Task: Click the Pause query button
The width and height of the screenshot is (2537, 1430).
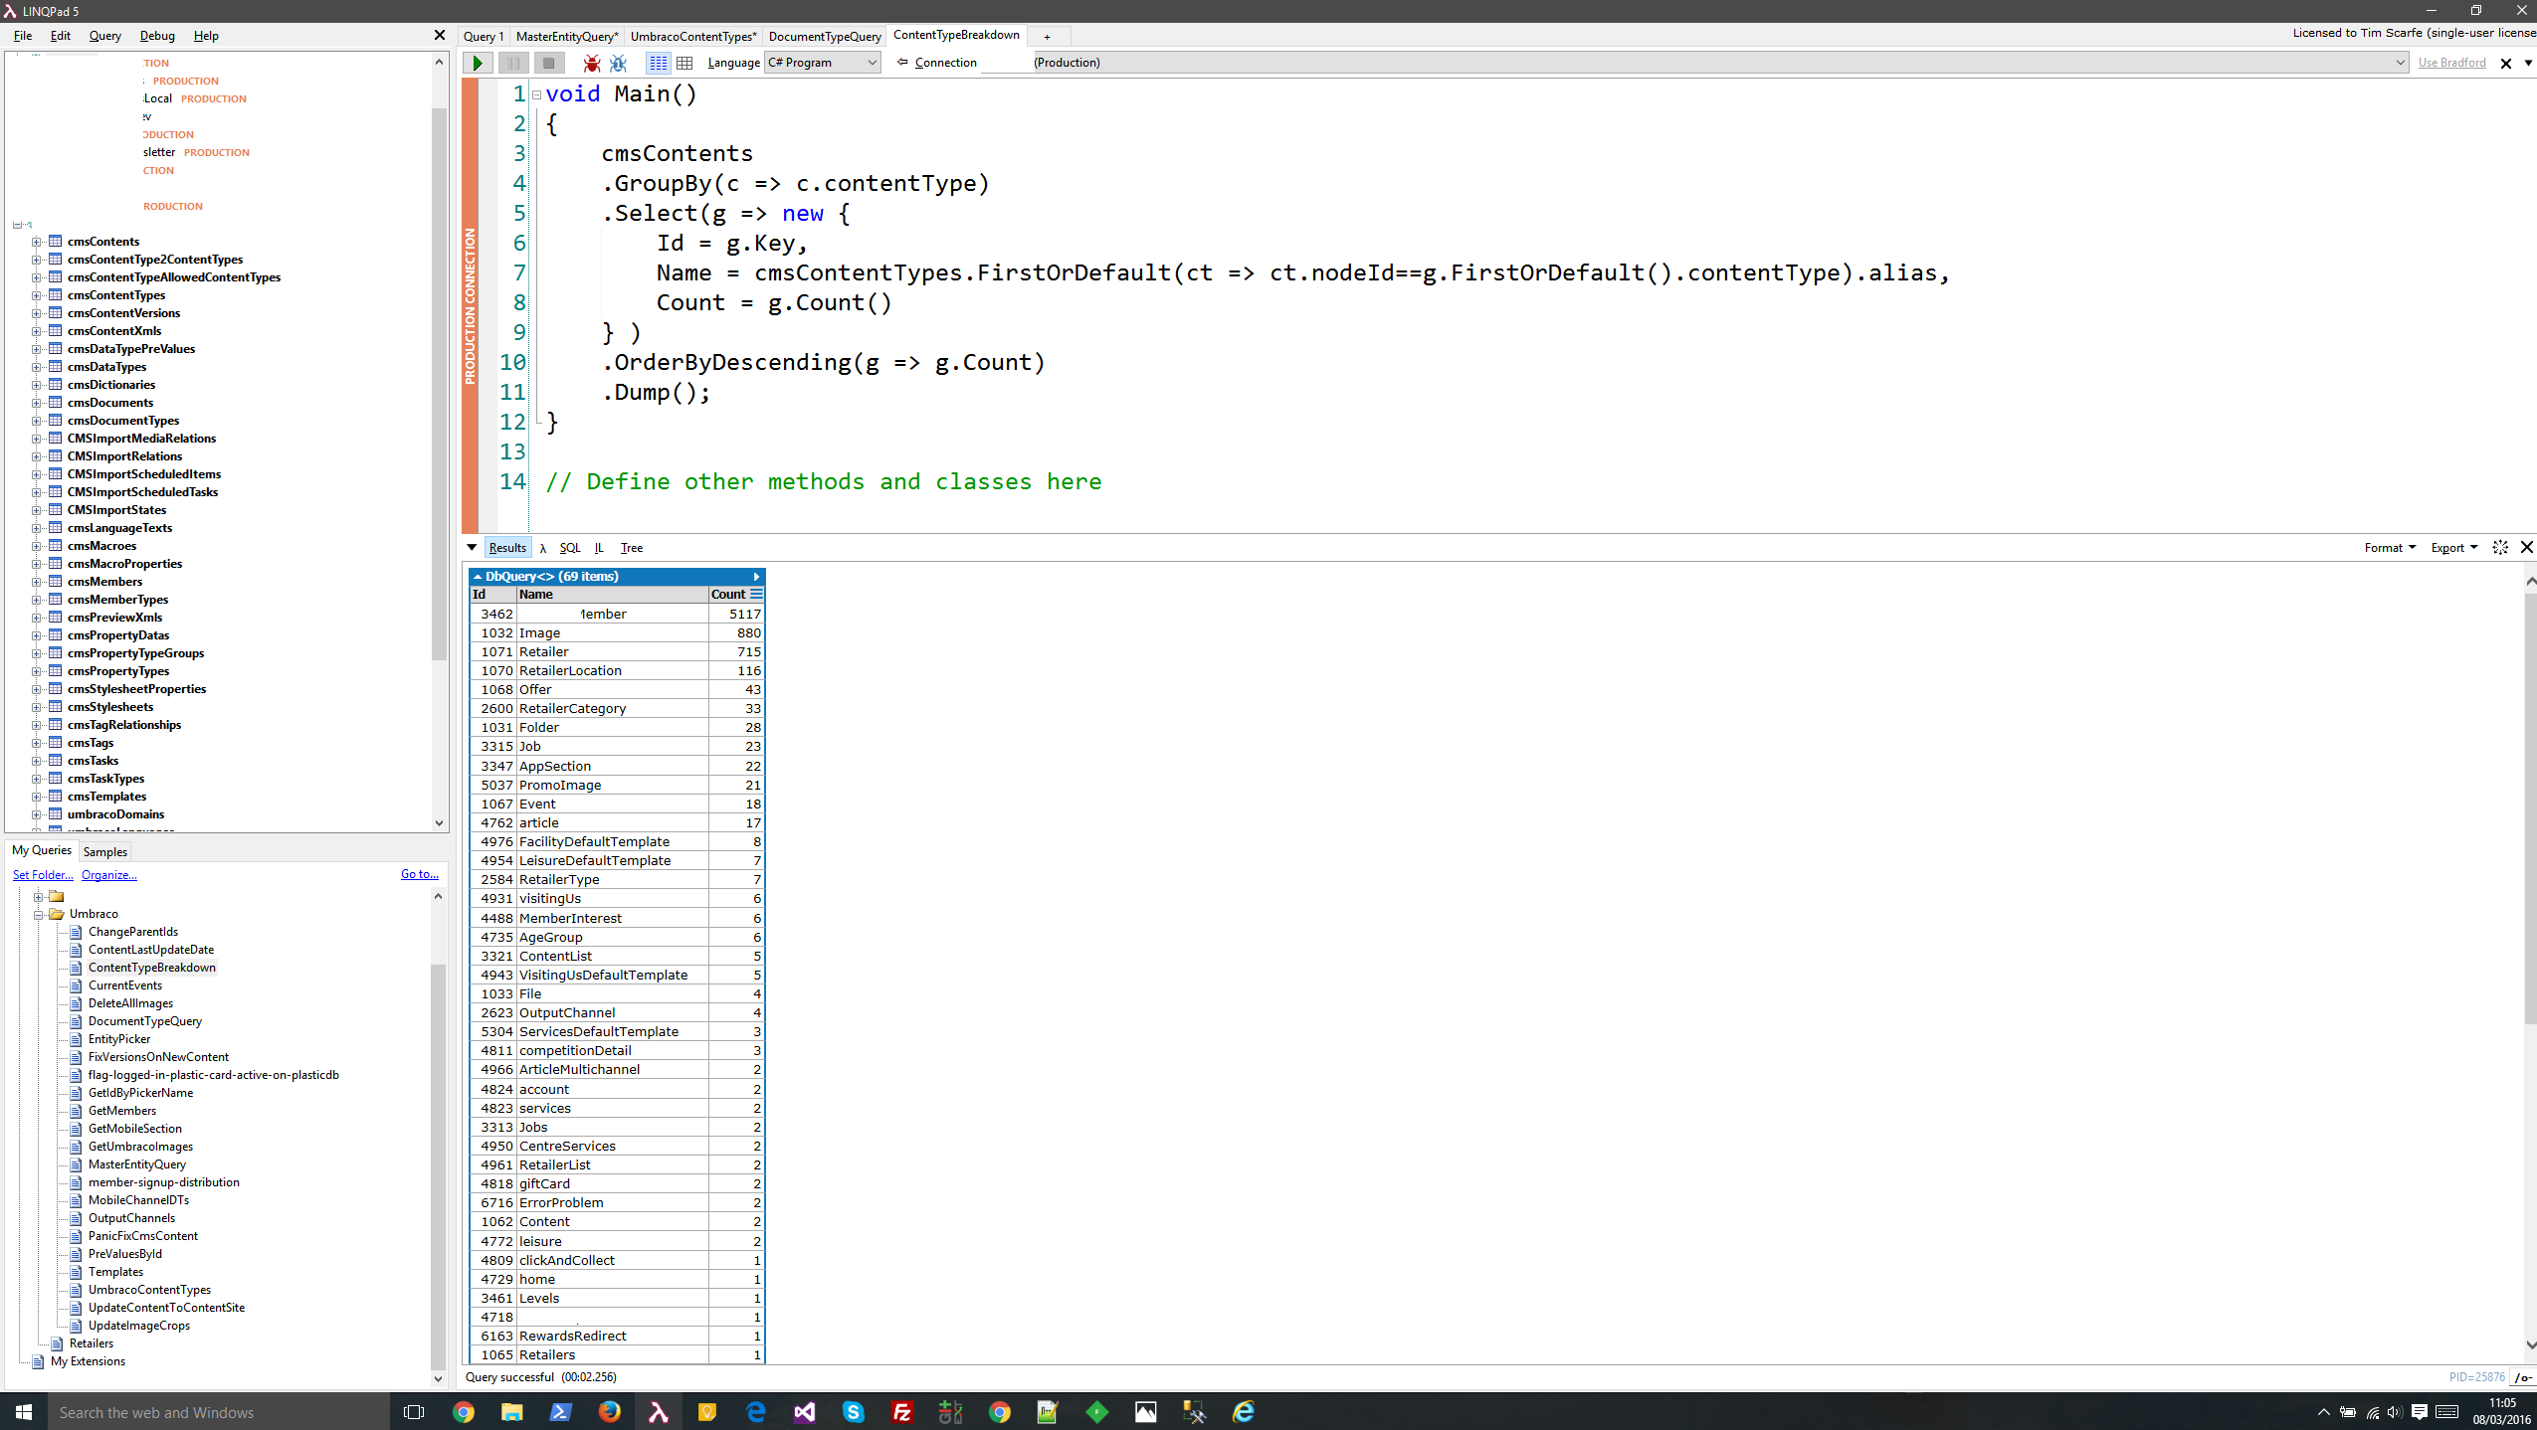Action: coord(513,63)
